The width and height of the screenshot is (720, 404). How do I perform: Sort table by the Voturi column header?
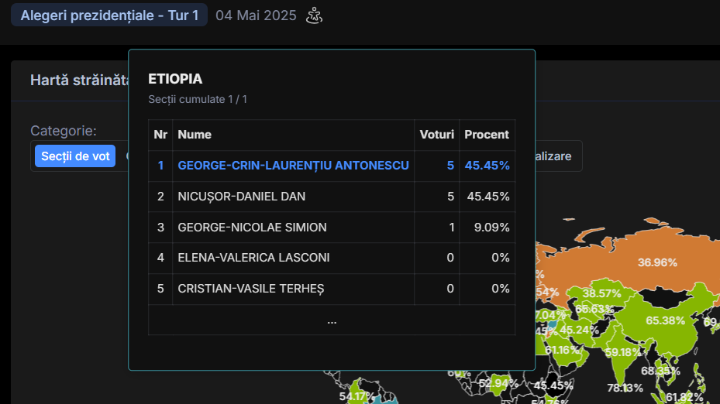point(436,135)
